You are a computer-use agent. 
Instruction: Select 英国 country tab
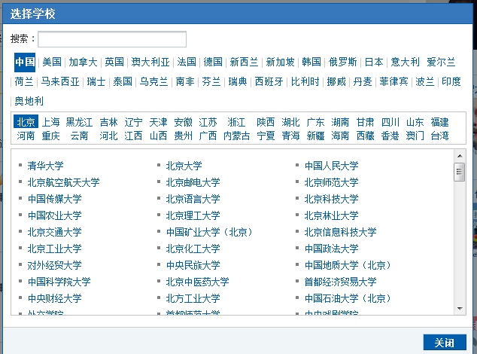click(114, 63)
